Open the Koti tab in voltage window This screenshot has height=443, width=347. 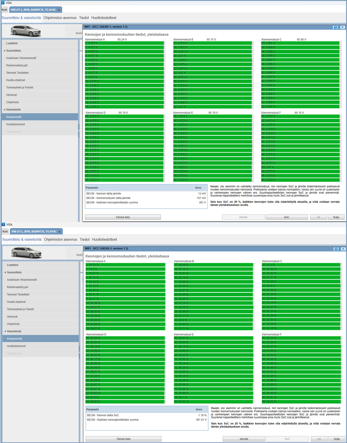[x=5, y=10]
